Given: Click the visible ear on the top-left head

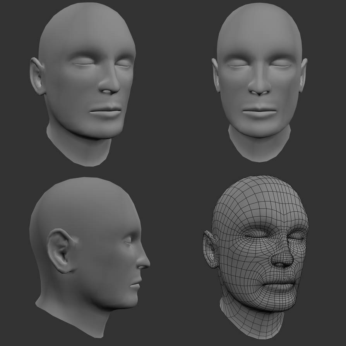Looking at the screenshot, I should pyautogui.click(x=37, y=76).
